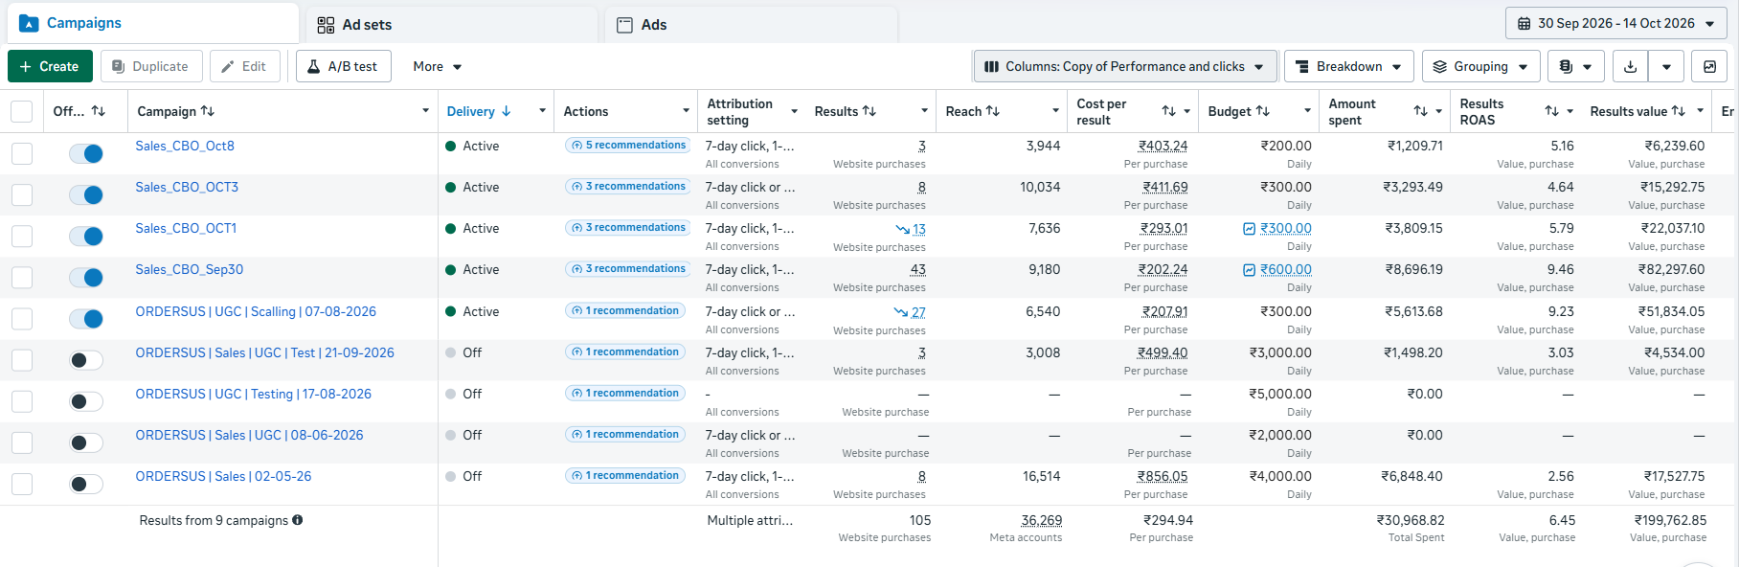Turn off the Sales_CBO_OCT3 campaign toggle

click(x=86, y=194)
